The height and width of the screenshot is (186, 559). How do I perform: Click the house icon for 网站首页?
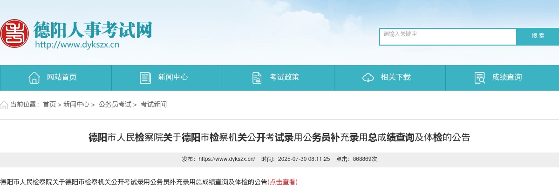click(x=34, y=78)
